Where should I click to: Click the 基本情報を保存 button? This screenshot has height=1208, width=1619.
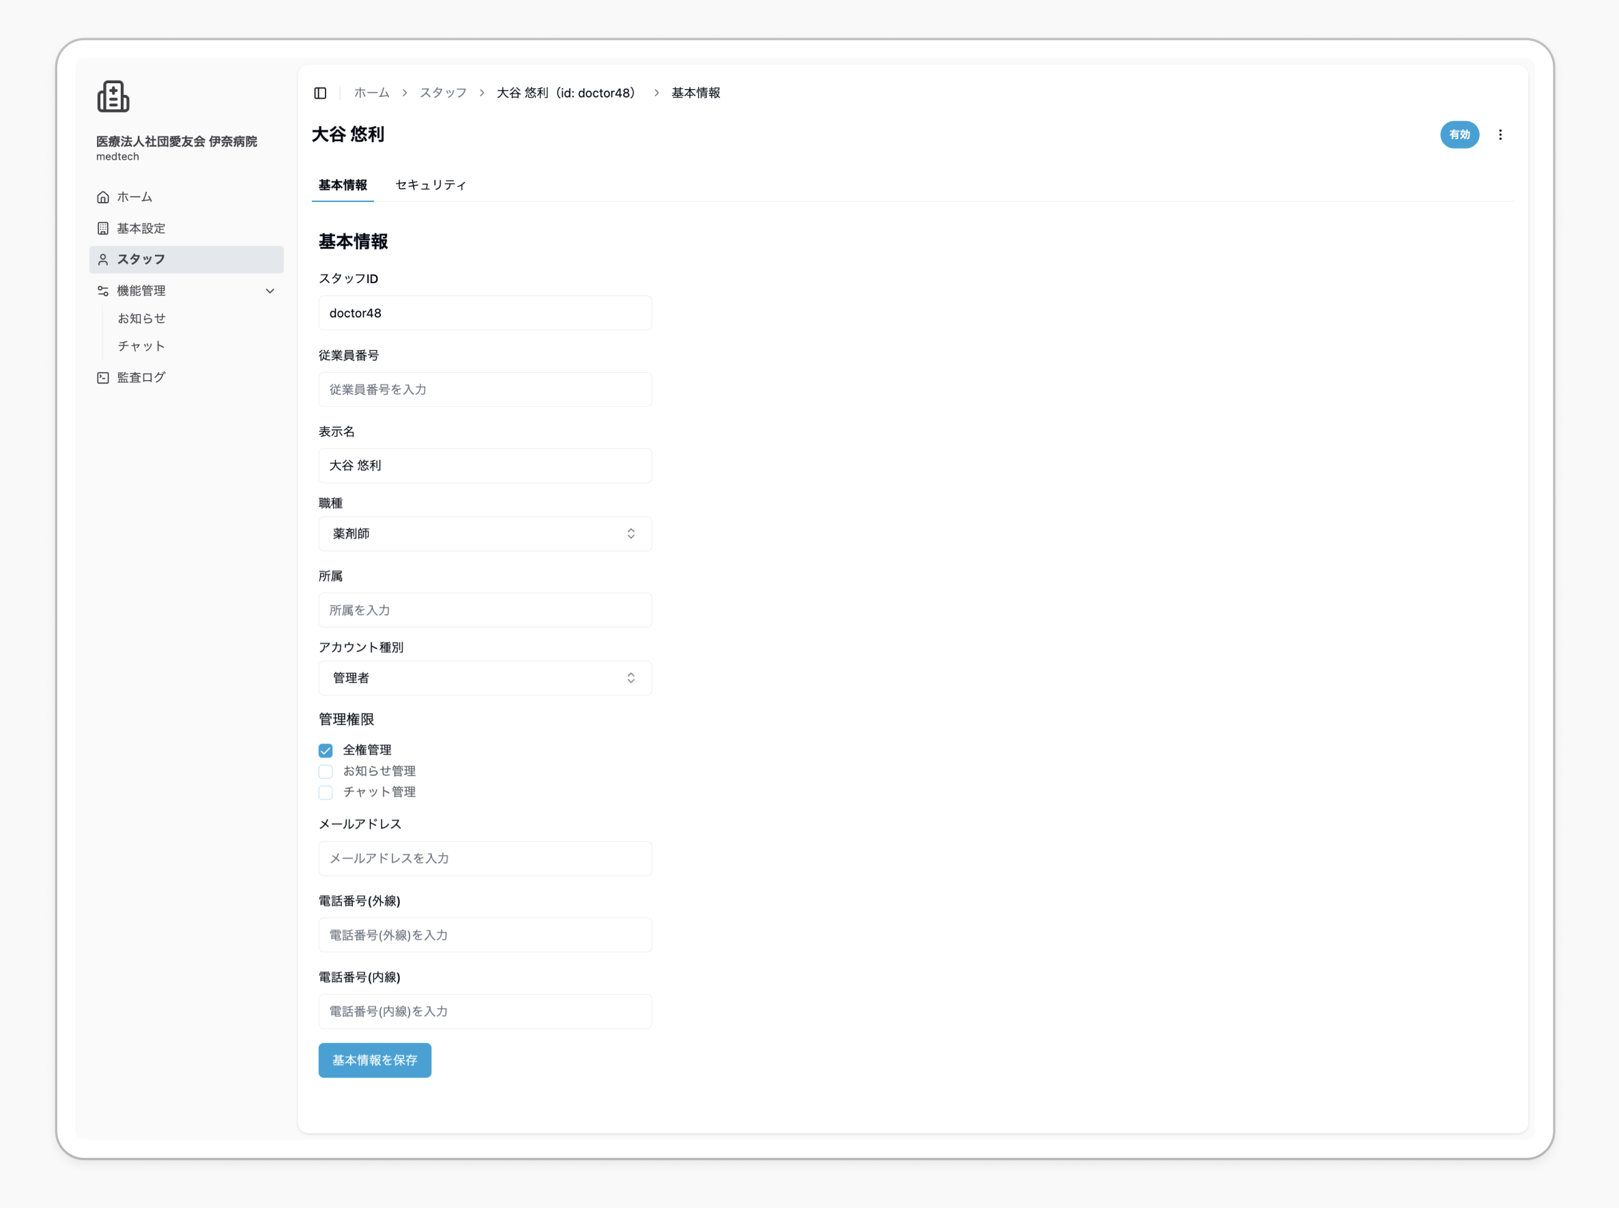coord(375,1059)
